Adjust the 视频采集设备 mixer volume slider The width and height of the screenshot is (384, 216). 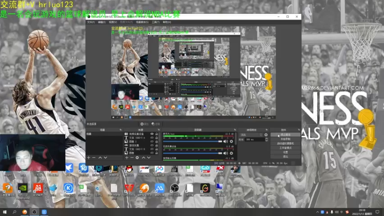pyautogui.click(x=192, y=153)
